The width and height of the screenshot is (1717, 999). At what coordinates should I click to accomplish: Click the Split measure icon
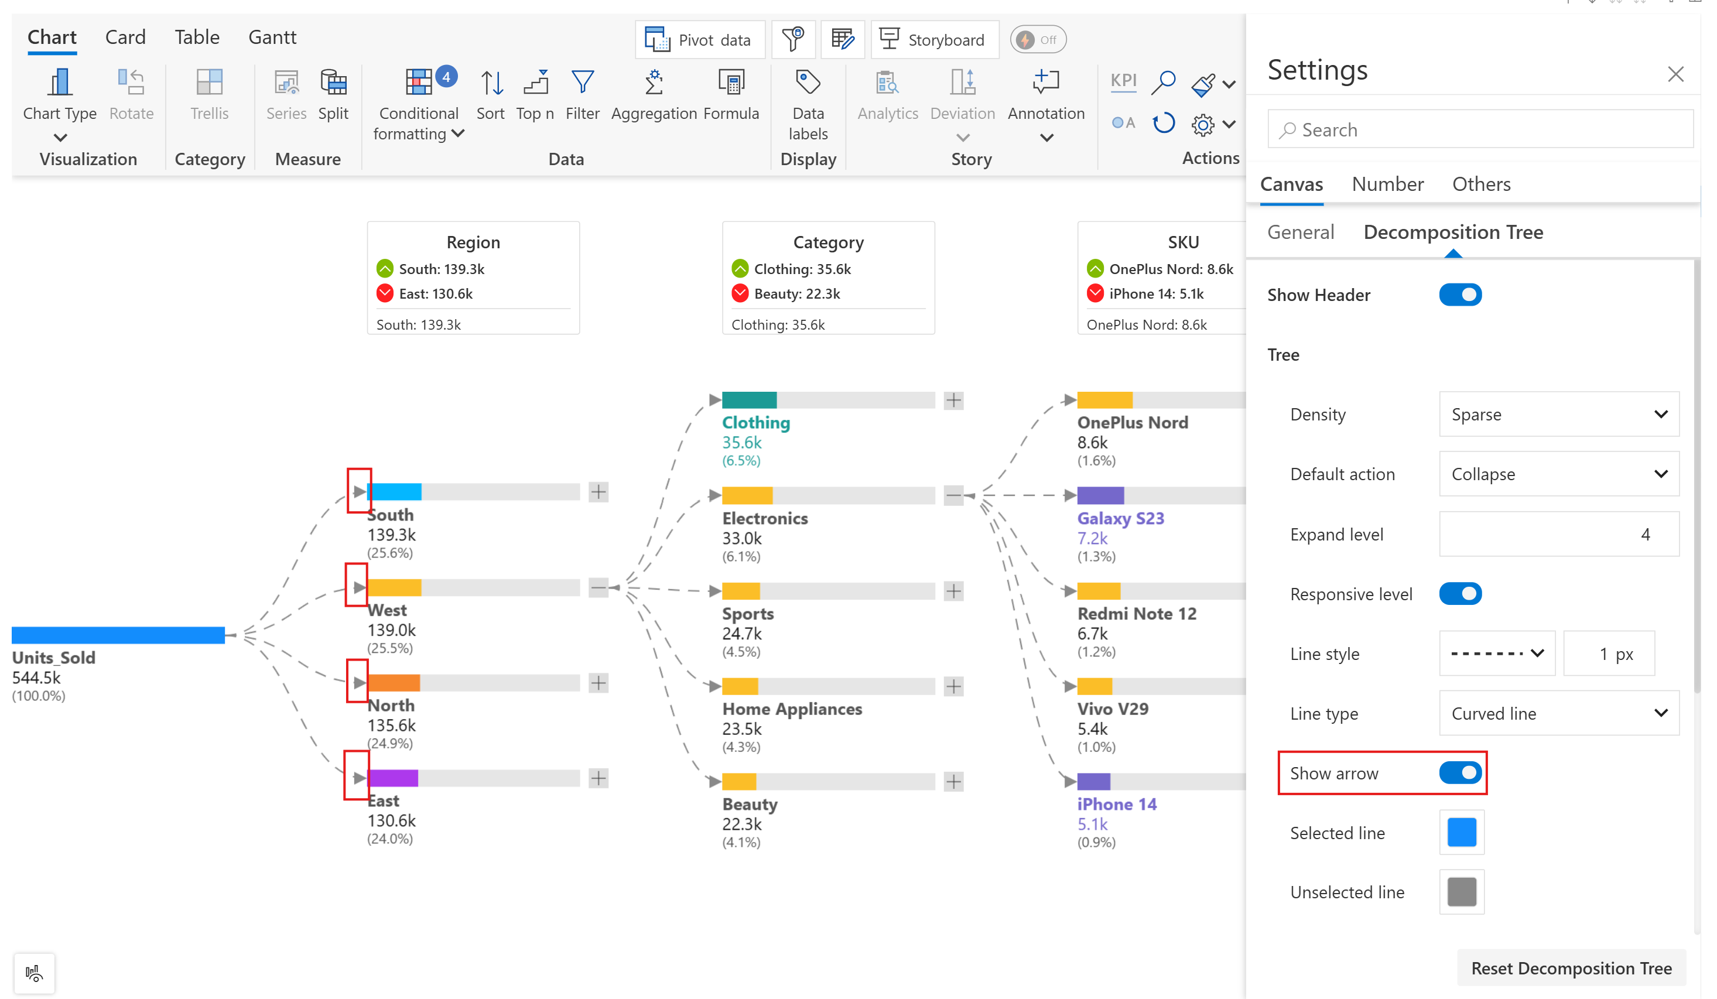333,84
